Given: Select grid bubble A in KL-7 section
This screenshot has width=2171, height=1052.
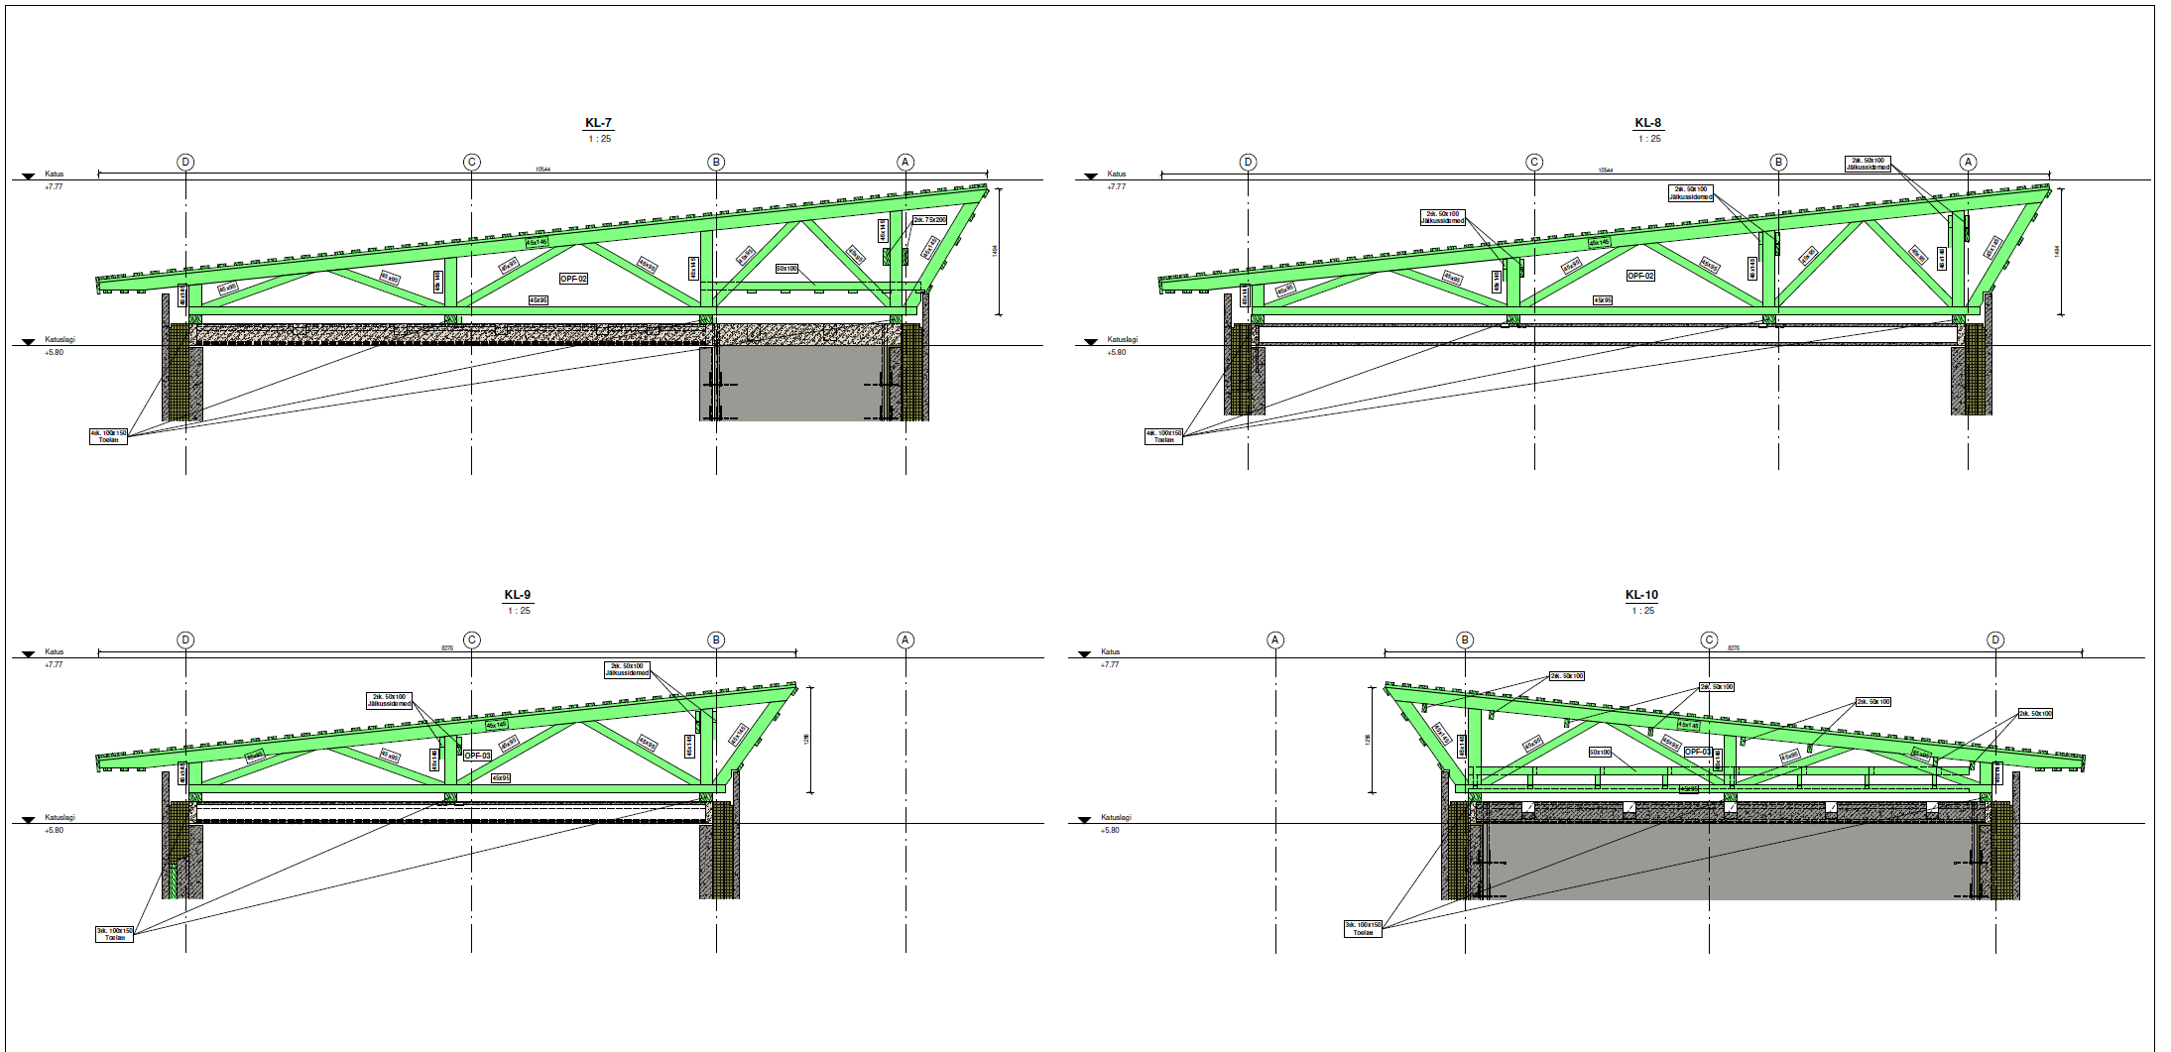Looking at the screenshot, I should click(905, 162).
